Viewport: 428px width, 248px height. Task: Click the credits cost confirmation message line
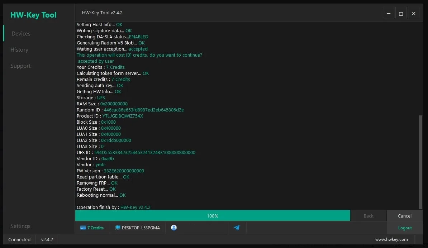(139, 55)
